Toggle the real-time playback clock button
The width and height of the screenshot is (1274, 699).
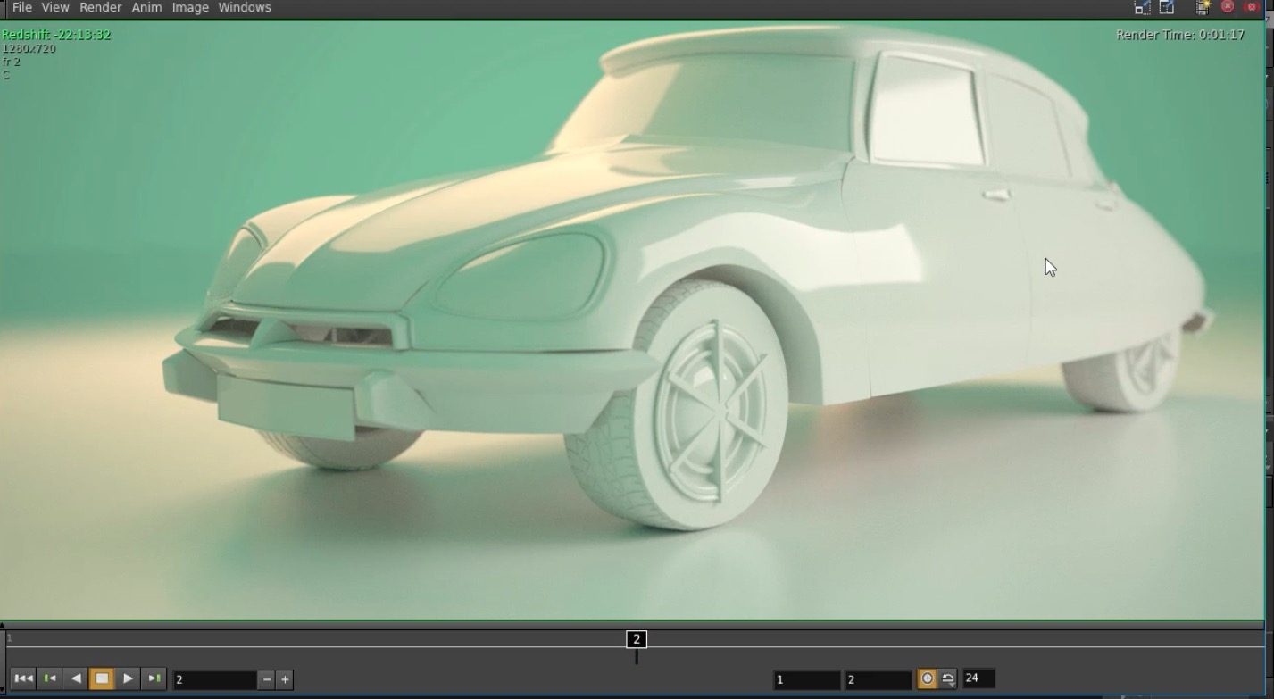(x=928, y=679)
